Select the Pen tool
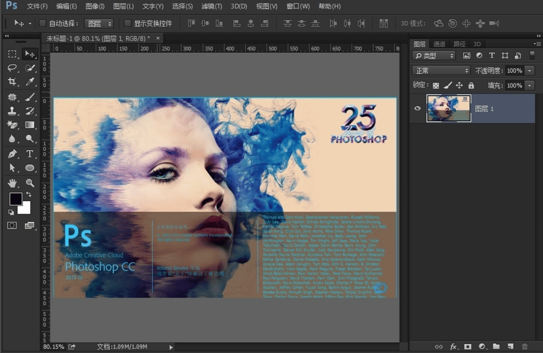 pos(12,153)
